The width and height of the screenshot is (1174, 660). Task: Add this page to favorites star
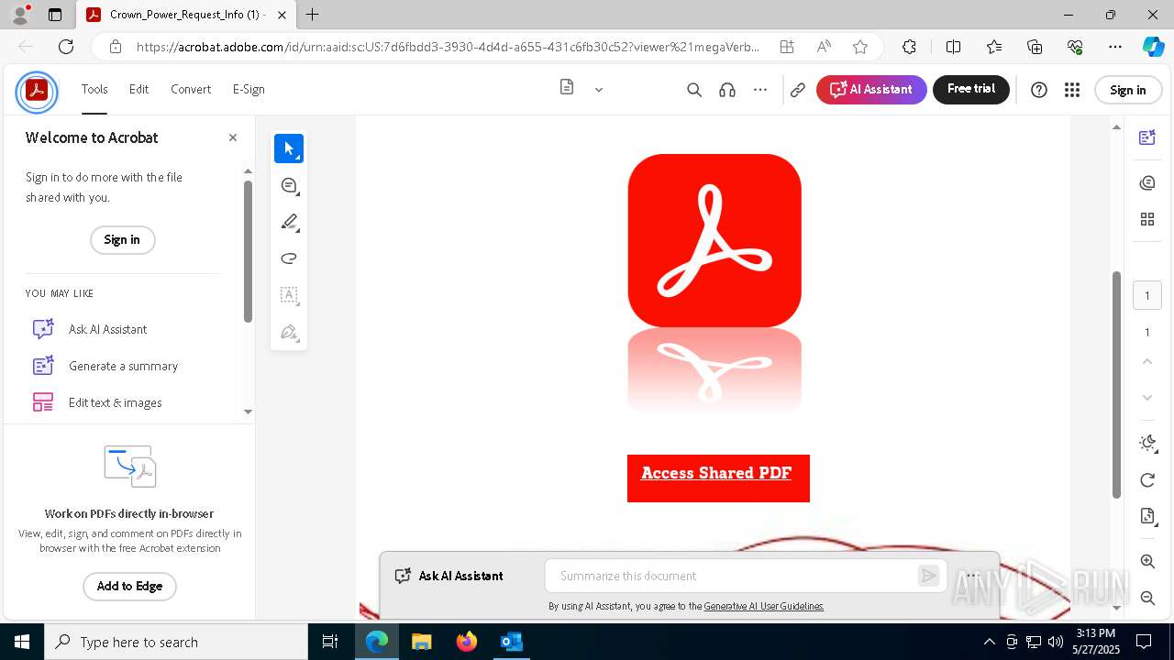coord(860,47)
